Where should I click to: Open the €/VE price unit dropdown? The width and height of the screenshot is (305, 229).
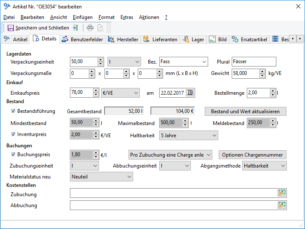click(120, 93)
